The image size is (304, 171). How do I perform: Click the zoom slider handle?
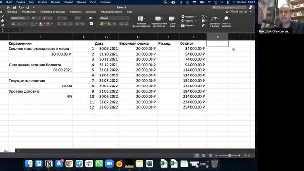[230, 155]
